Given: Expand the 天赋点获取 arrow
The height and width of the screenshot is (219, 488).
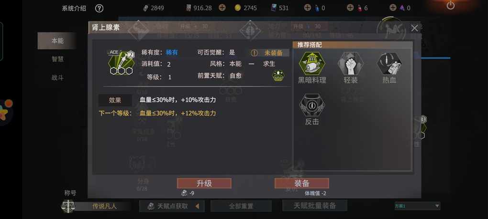Looking at the screenshot, I should click(x=197, y=206).
